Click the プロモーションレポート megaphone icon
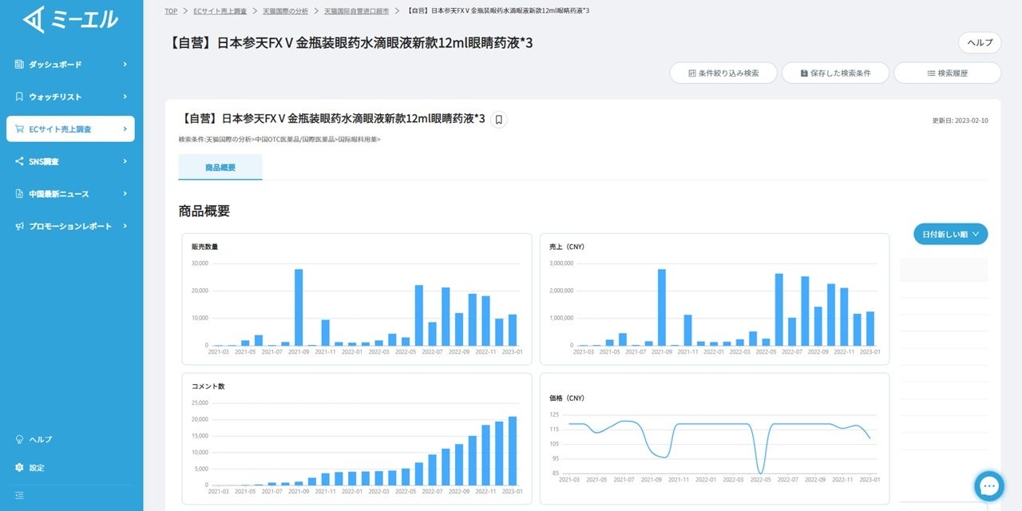Viewport: 1022px width, 511px height. (19, 226)
